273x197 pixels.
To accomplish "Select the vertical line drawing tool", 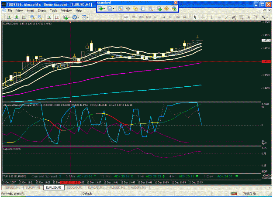I will tap(211, 17).
